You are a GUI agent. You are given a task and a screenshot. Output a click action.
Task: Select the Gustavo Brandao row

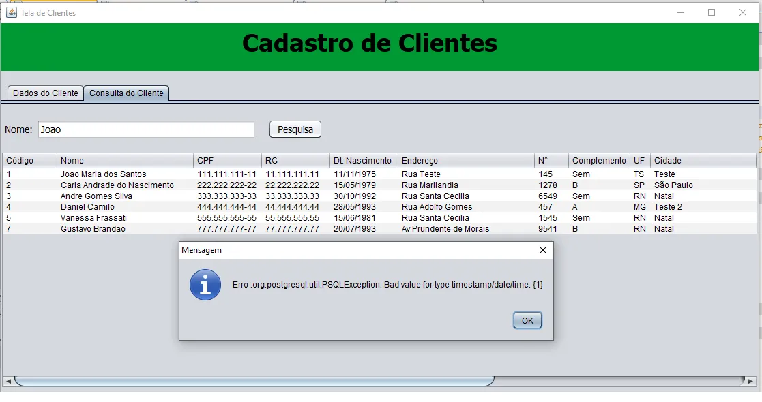(379, 229)
